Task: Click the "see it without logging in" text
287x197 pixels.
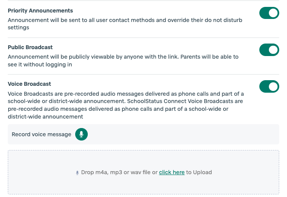Action: click(x=40, y=65)
